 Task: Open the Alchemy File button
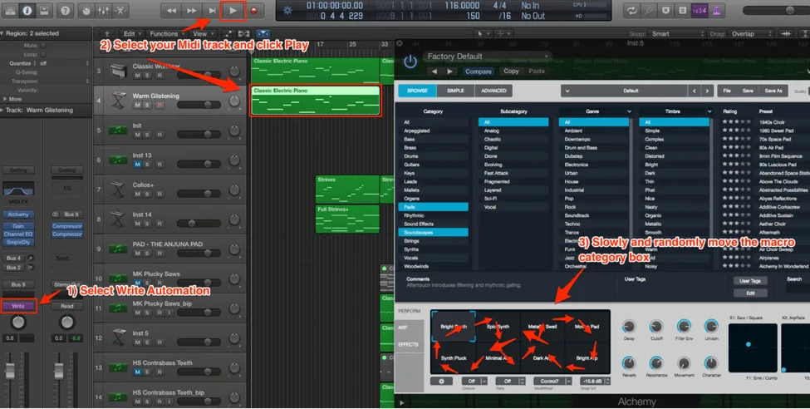pyautogui.click(x=727, y=91)
